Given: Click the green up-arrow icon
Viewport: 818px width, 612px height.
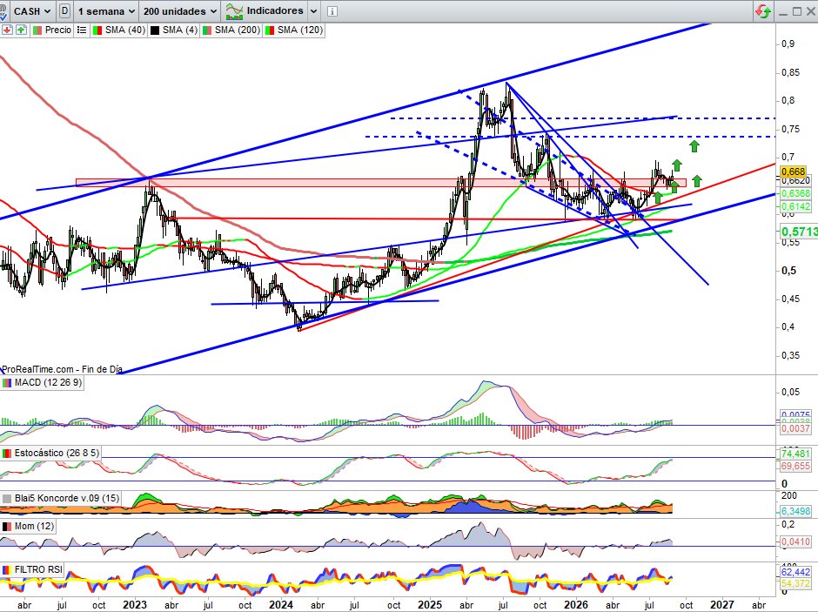Looking at the screenshot, I should coord(21,30).
